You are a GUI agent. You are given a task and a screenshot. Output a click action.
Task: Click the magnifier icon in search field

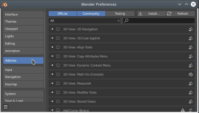[126, 21]
